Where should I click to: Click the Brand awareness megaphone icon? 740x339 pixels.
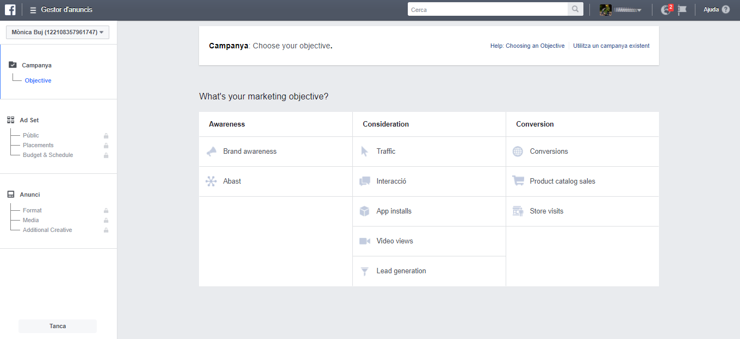[212, 152]
